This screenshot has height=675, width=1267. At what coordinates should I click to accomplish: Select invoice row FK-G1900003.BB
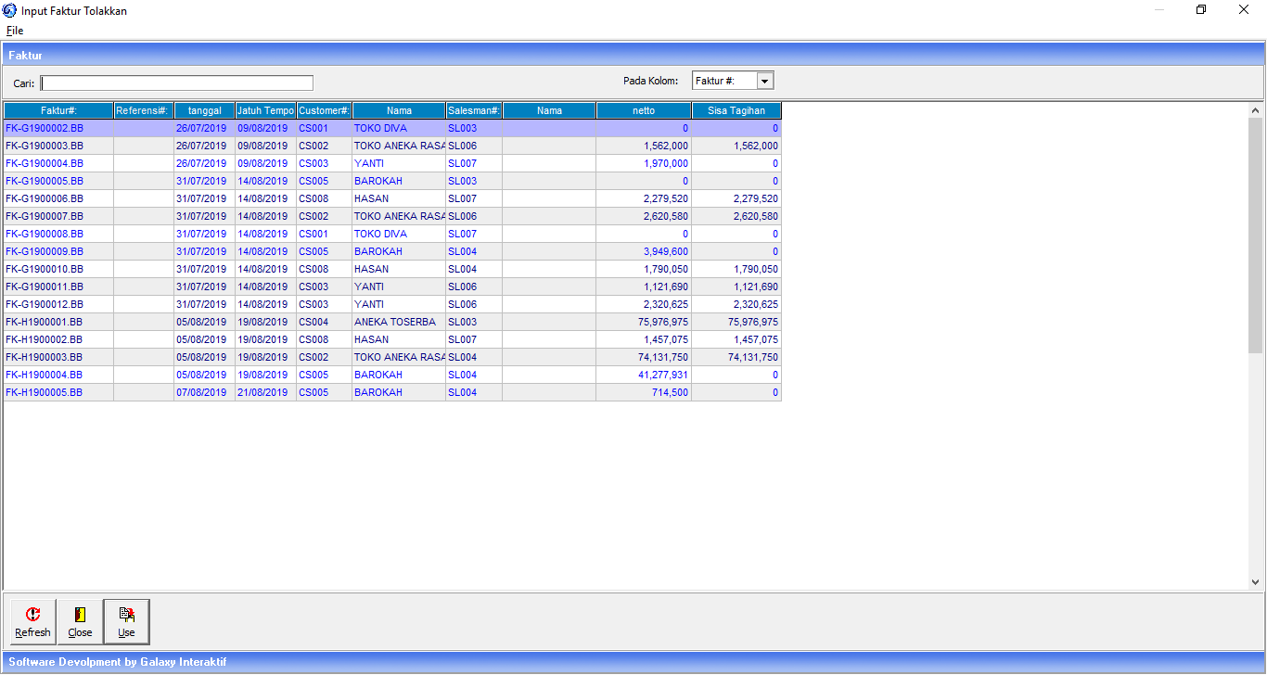point(45,146)
